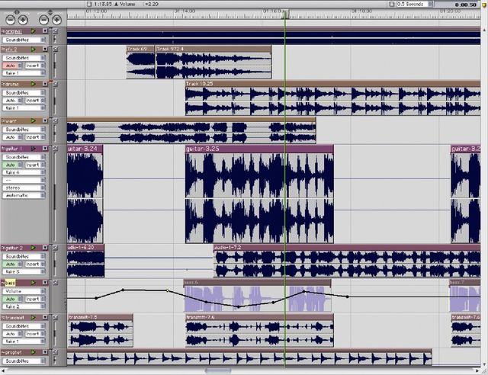Click the magnifier icon on guitar 2 track
The height and width of the screenshot is (375, 488).
pos(55,248)
